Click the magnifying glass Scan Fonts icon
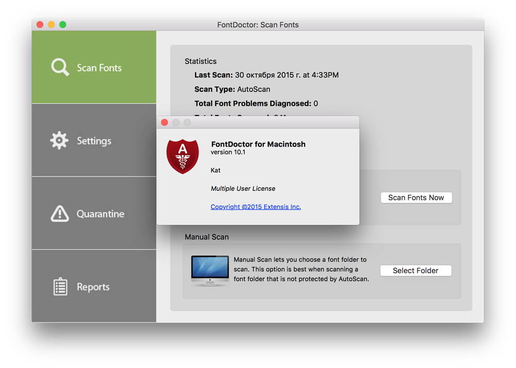Screen dimensions: 516x368 (x=60, y=67)
